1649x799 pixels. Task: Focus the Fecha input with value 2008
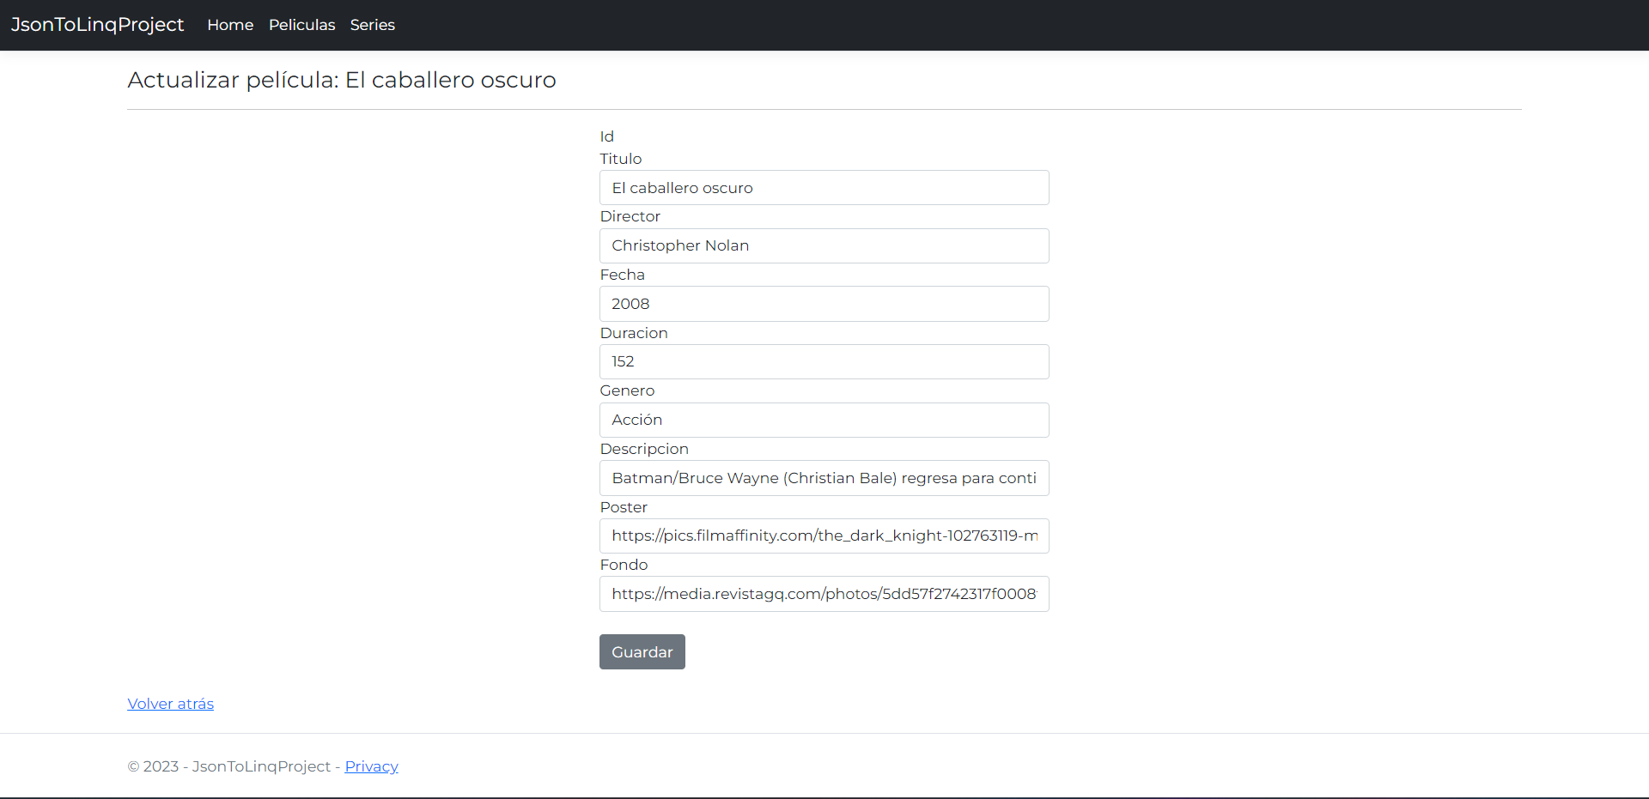coord(823,303)
